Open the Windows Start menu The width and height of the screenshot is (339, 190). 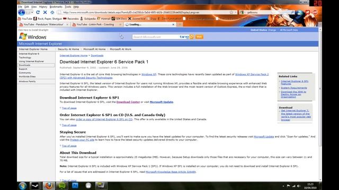(x=22, y=185)
